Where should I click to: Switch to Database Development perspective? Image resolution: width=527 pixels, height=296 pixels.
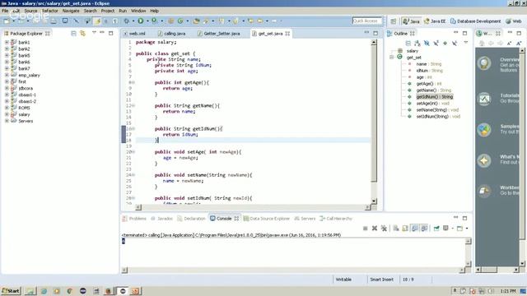(x=475, y=21)
